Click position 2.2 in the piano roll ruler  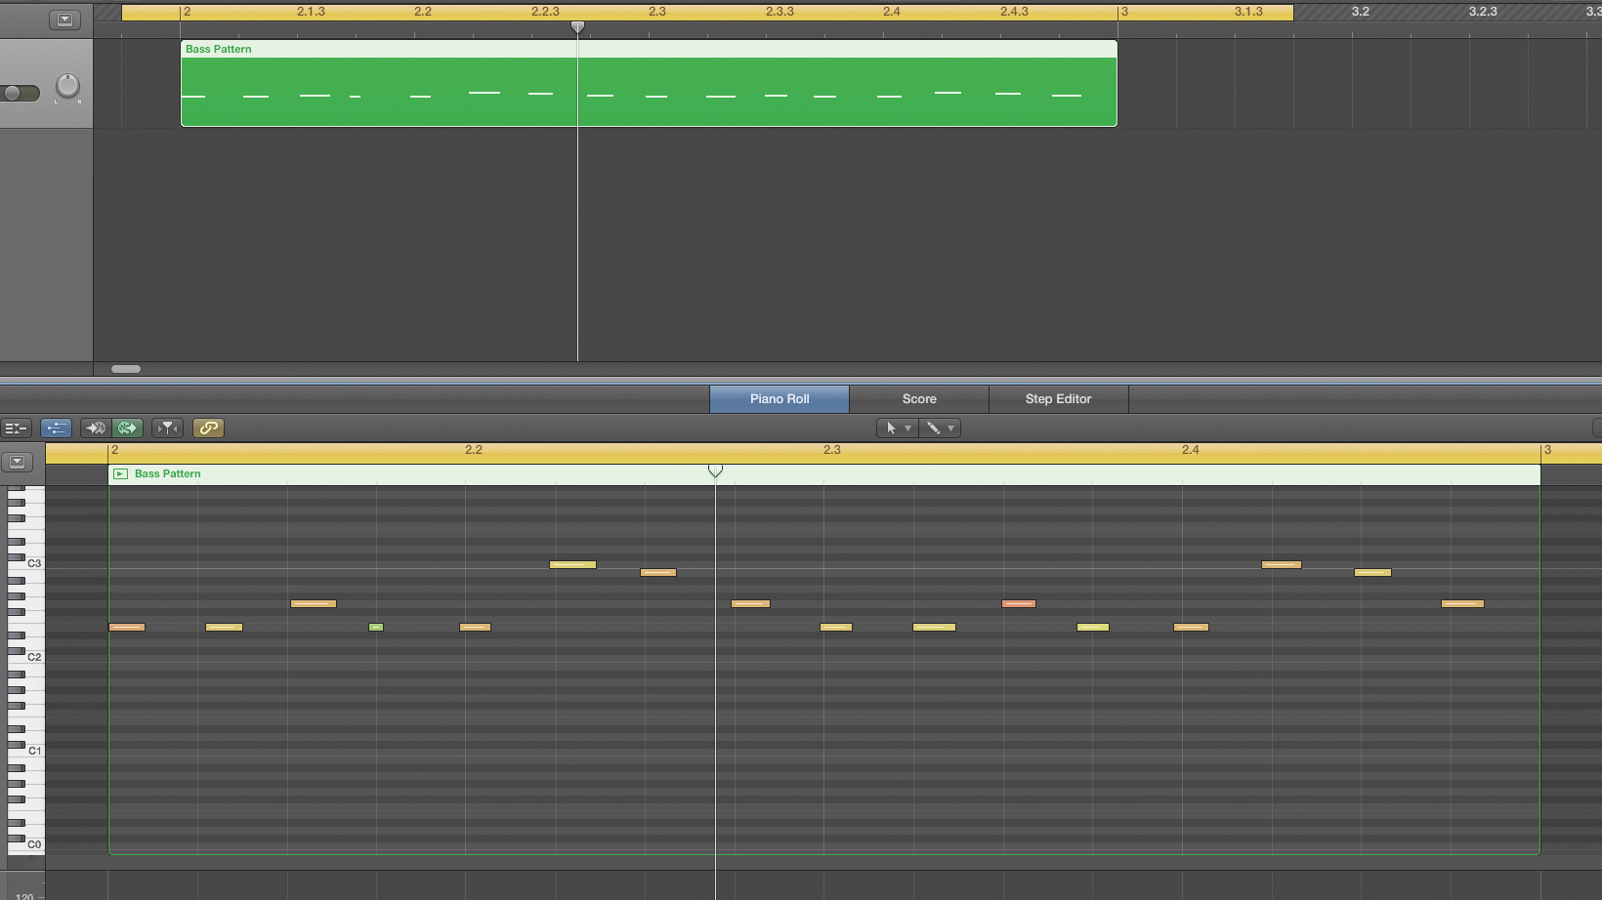474,450
